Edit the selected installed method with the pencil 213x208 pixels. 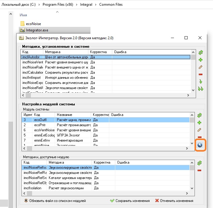point(200,67)
